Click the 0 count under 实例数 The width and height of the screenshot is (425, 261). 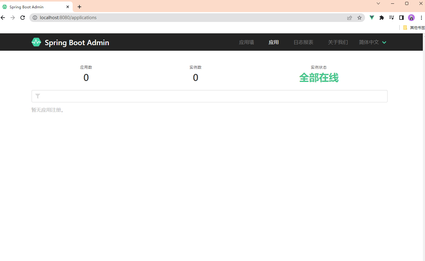[x=195, y=78]
